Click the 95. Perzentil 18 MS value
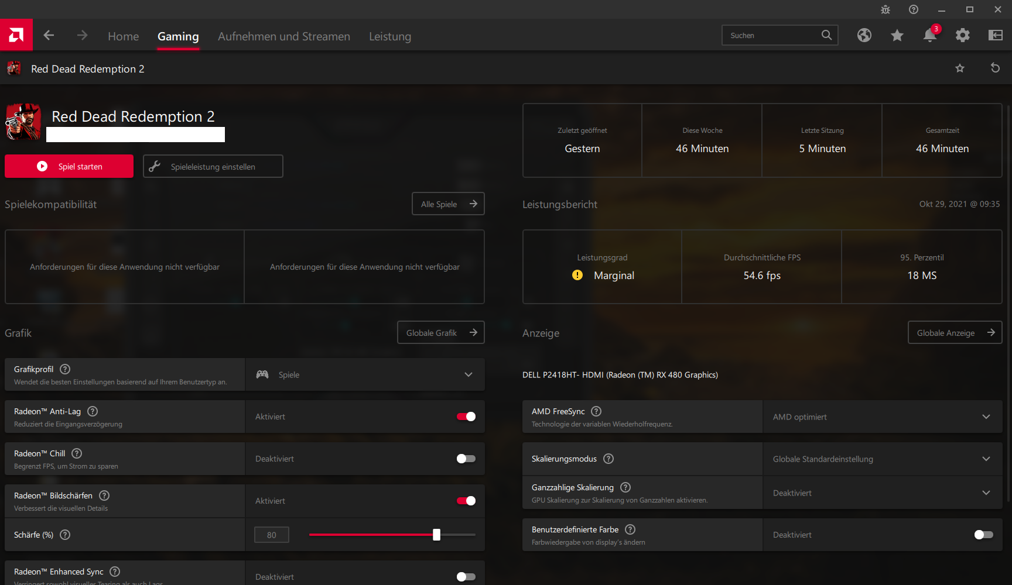The image size is (1012, 585). pos(922,276)
